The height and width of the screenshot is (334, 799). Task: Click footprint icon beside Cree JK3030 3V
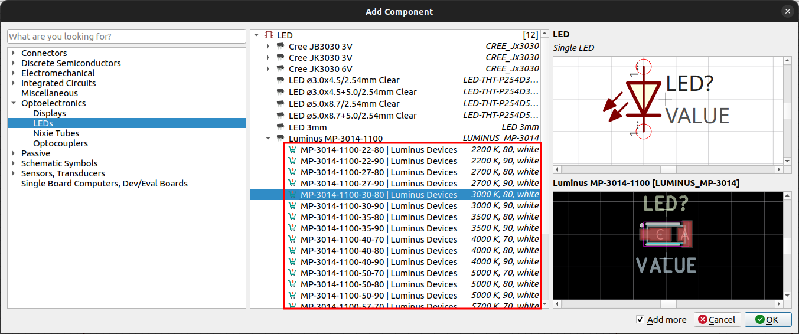pyautogui.click(x=281, y=58)
